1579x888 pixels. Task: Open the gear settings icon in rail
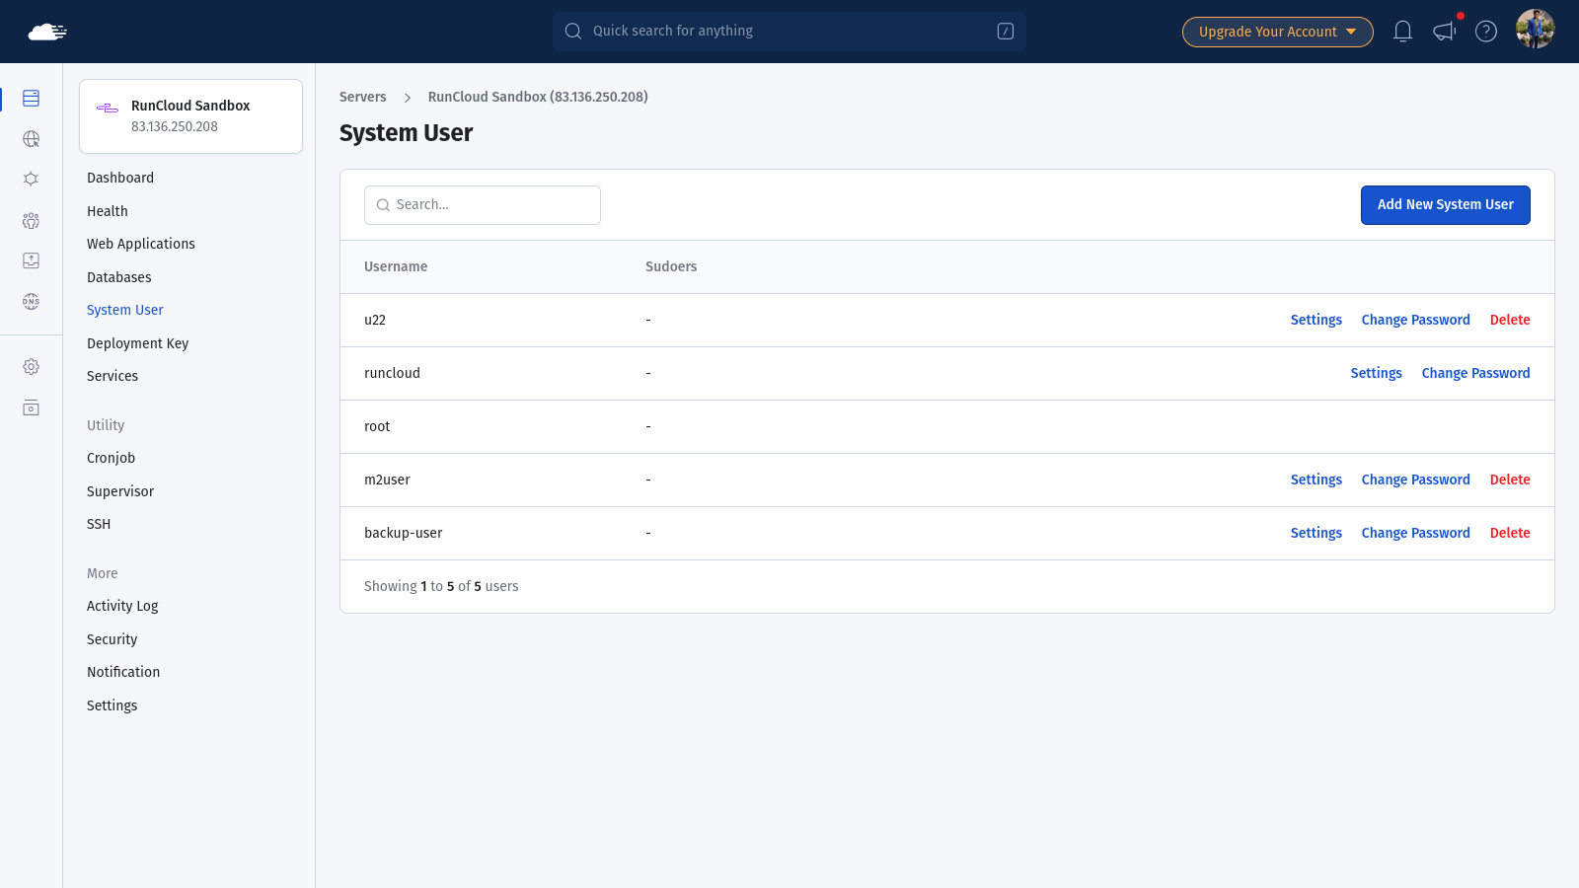click(31, 367)
